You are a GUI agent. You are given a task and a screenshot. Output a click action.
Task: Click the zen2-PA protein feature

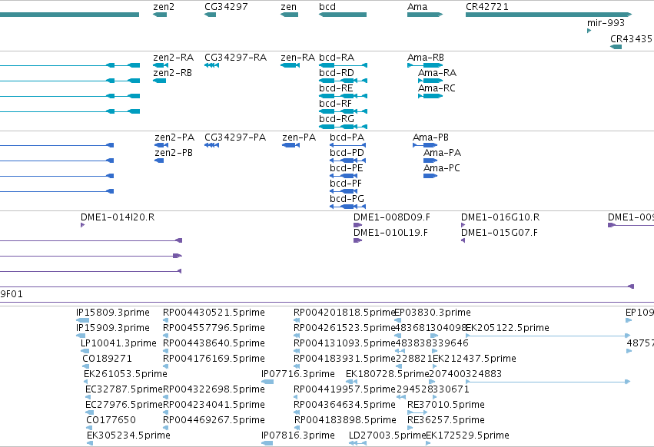pyautogui.click(x=161, y=145)
